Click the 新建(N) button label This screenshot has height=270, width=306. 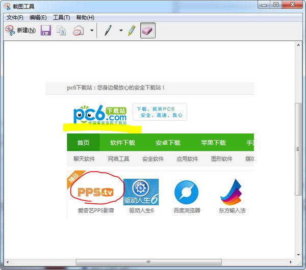26,31
